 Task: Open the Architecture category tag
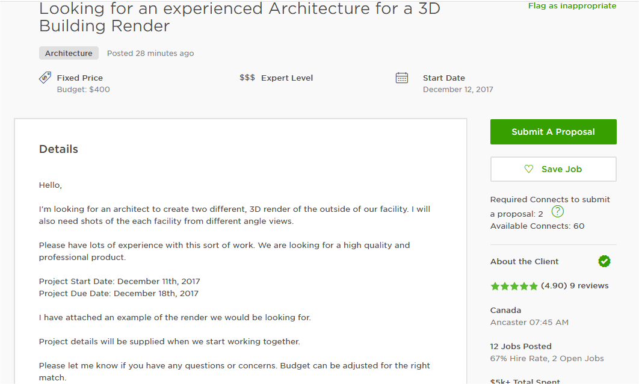pyautogui.click(x=69, y=53)
